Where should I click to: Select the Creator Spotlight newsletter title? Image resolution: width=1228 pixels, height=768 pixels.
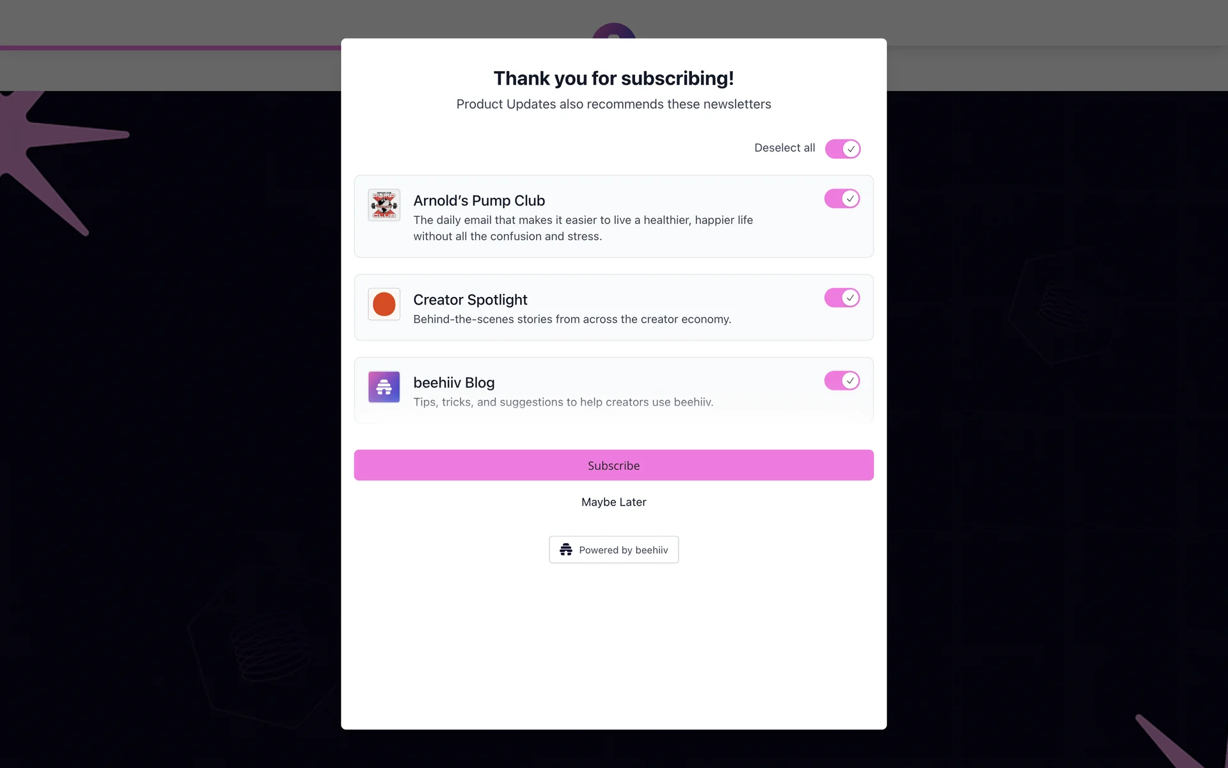coord(470,300)
